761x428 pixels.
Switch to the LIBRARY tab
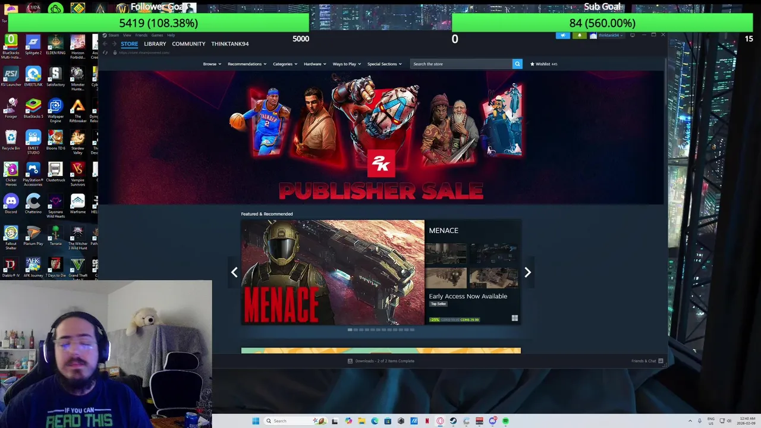pos(155,44)
